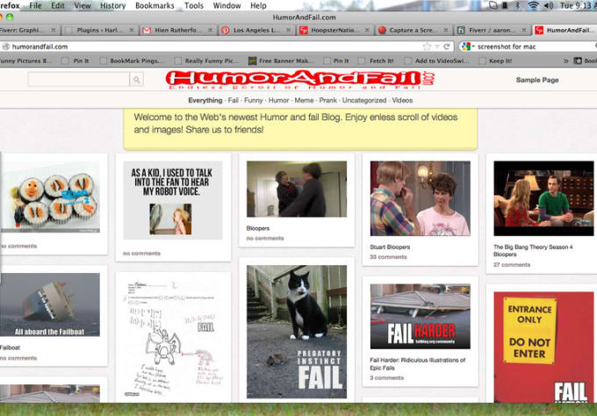Viewport: 597px width, 416px height.
Task: Click the site search text box
Action: click(78, 80)
